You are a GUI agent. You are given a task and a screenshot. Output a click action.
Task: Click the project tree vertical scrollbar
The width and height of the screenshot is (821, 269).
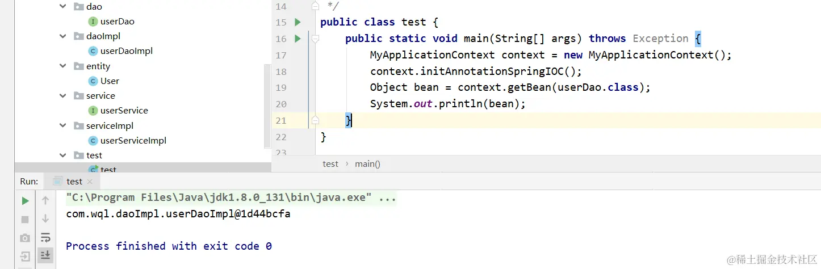pyautogui.click(x=268, y=106)
